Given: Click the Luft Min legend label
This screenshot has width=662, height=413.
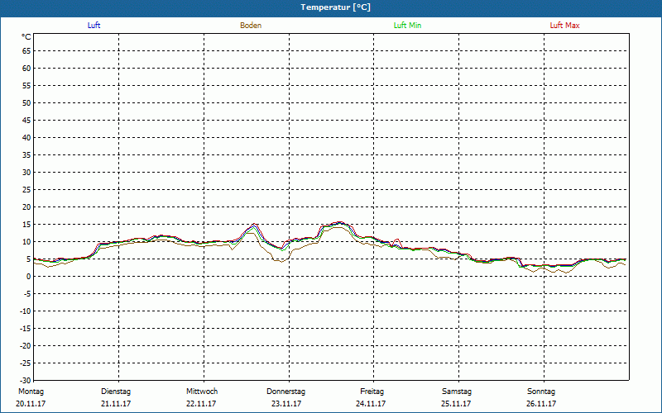Looking at the screenshot, I should tap(407, 26).
